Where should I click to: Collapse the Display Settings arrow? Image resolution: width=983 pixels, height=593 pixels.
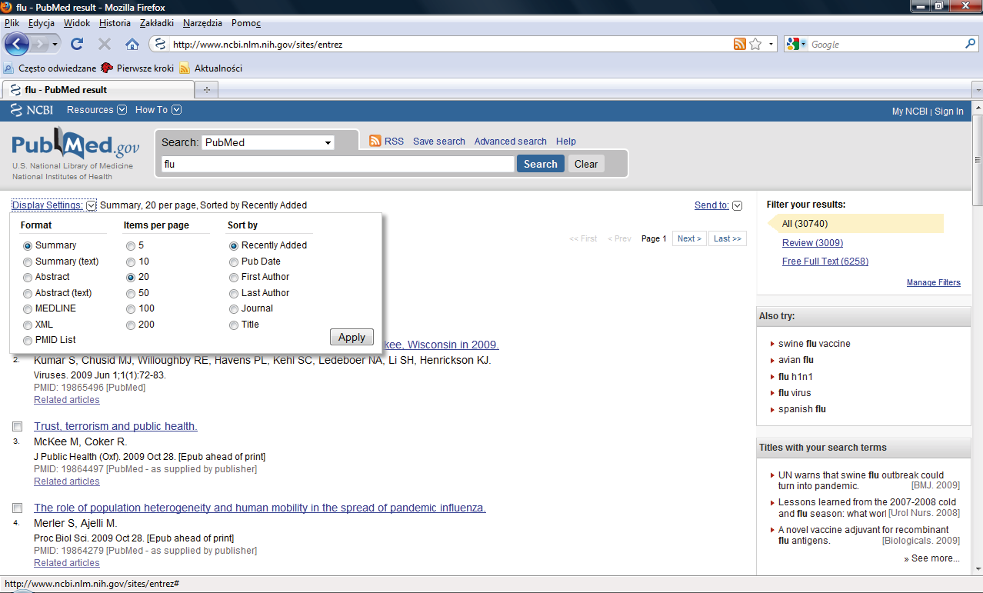[x=92, y=205]
